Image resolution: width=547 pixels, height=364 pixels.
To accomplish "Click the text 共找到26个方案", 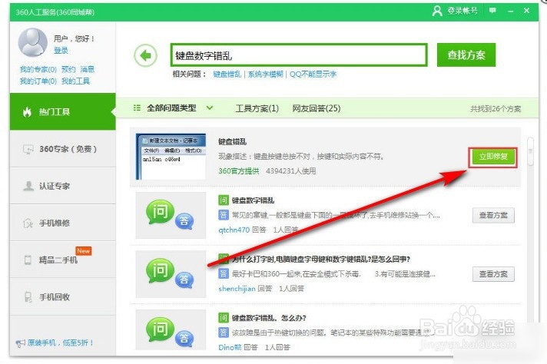I will tap(496, 109).
